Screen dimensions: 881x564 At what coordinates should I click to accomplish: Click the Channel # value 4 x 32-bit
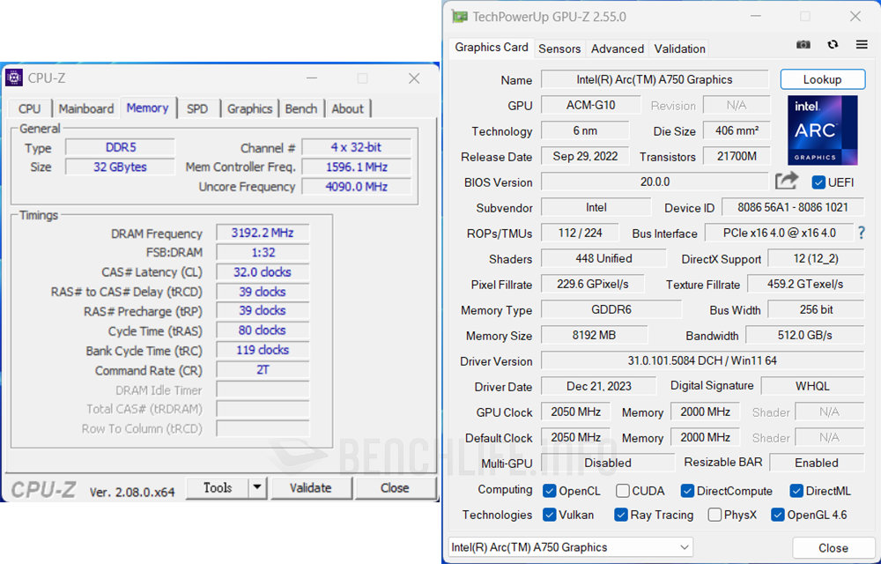356,148
